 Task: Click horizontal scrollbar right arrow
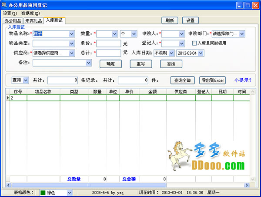247,185
